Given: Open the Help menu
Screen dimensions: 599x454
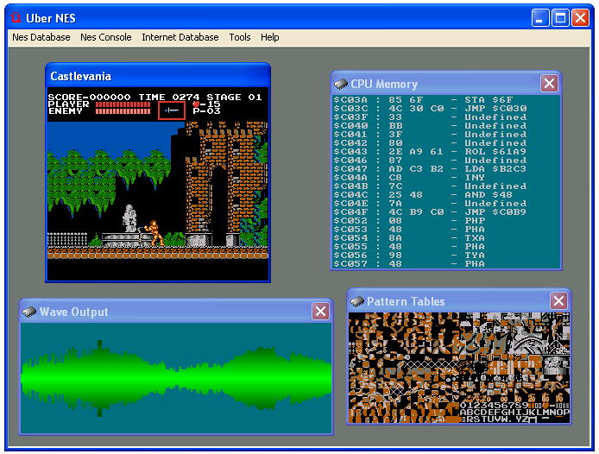Looking at the screenshot, I should [269, 37].
